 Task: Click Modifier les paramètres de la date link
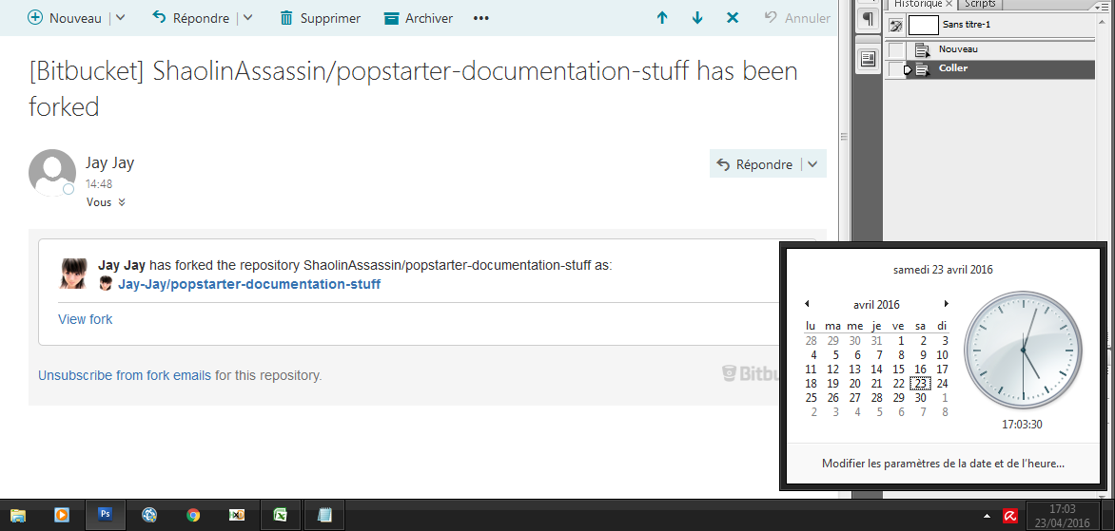tap(943, 464)
